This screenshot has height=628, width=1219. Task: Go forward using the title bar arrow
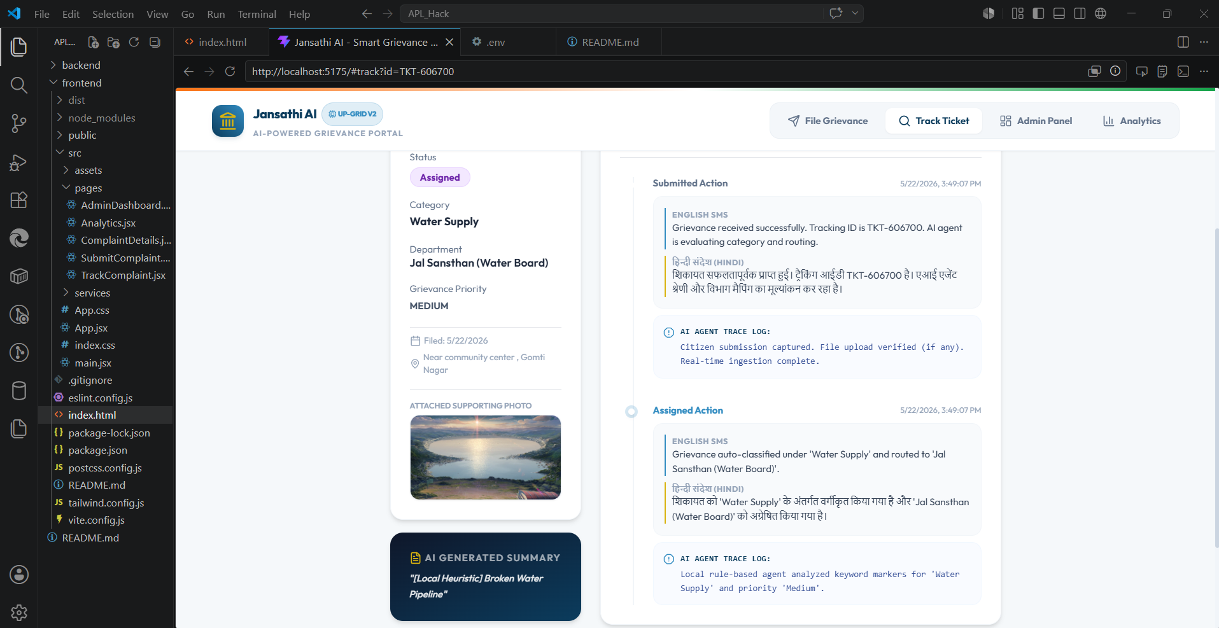tap(388, 13)
